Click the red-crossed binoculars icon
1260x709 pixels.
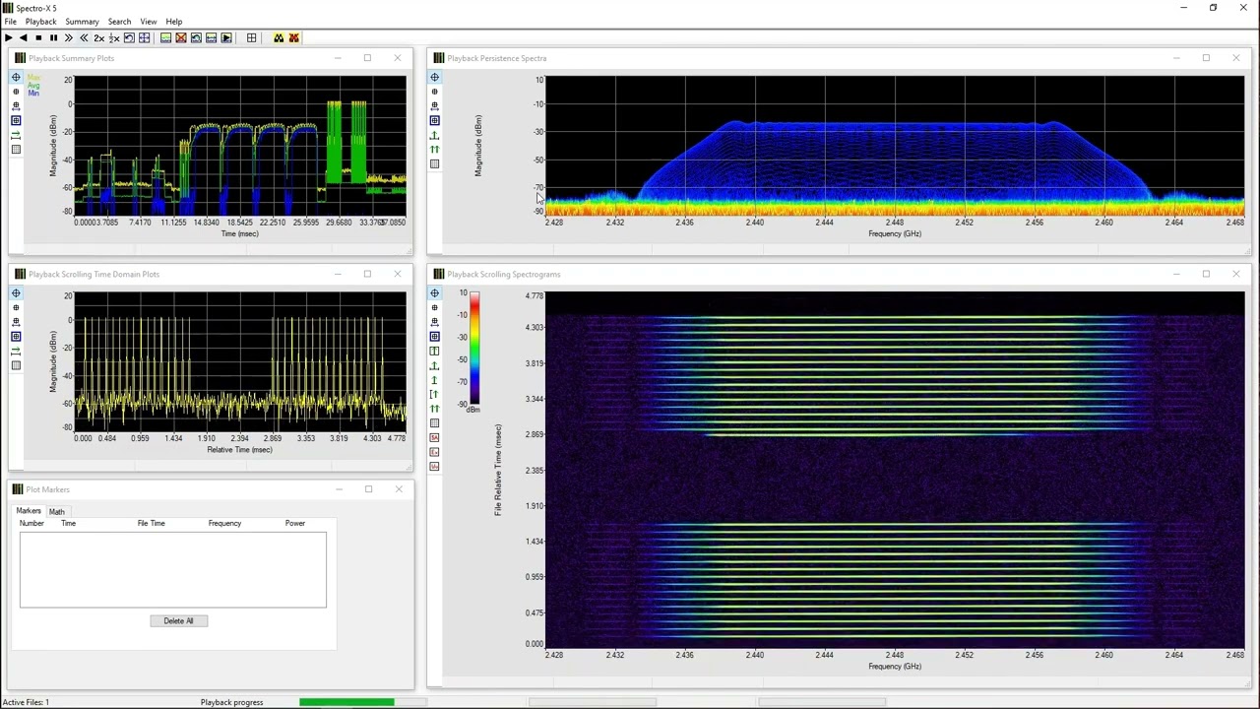293,37
